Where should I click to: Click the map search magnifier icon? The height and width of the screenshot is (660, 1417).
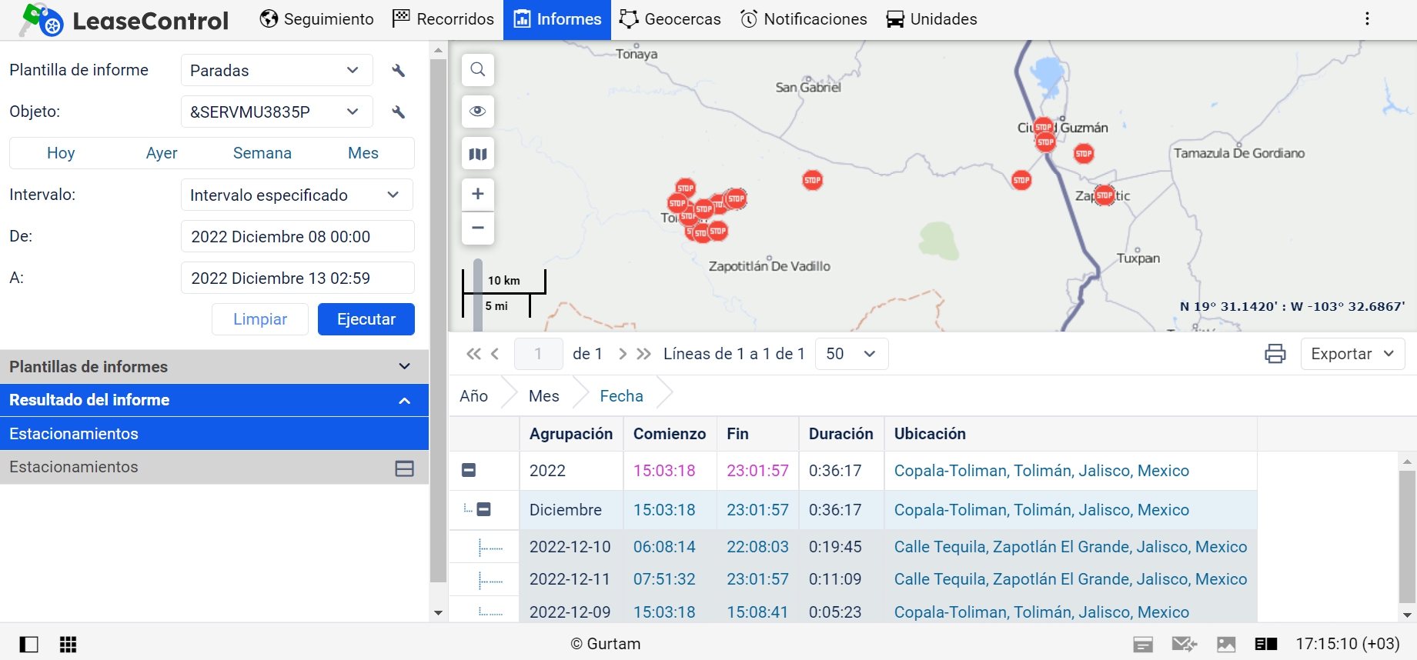click(x=478, y=70)
